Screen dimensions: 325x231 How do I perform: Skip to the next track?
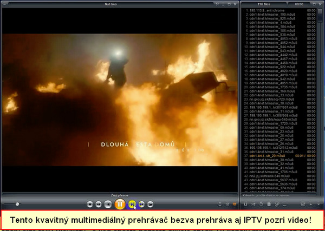coord(132,204)
